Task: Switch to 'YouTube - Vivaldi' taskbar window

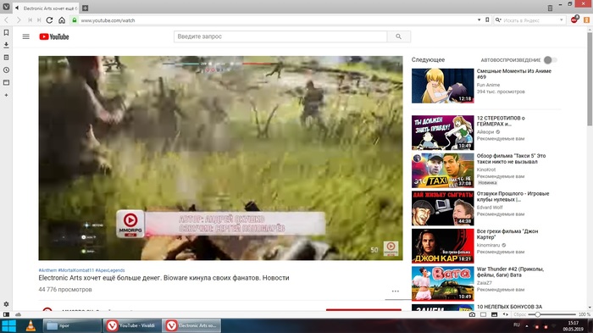Action: tap(132, 326)
